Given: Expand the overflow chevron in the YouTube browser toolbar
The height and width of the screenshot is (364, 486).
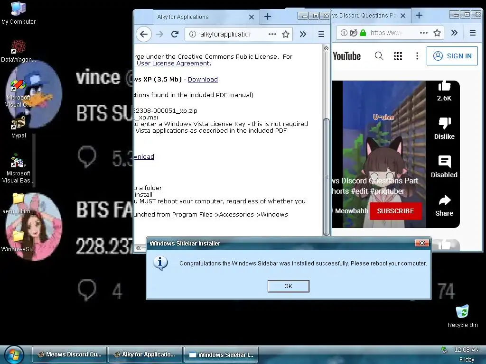Looking at the screenshot, I should tap(454, 33).
